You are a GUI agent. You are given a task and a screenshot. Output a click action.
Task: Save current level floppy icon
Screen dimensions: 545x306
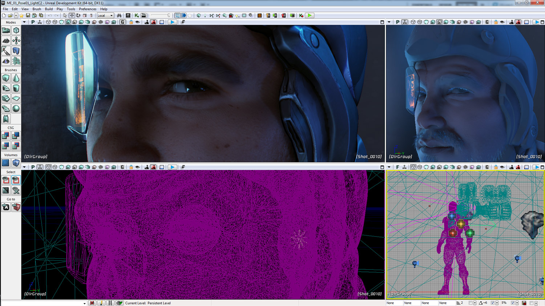(28, 16)
